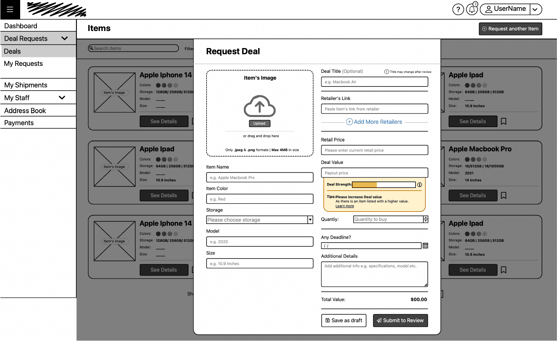
Task: Click the search icon in Search items
Action: [x=91, y=48]
